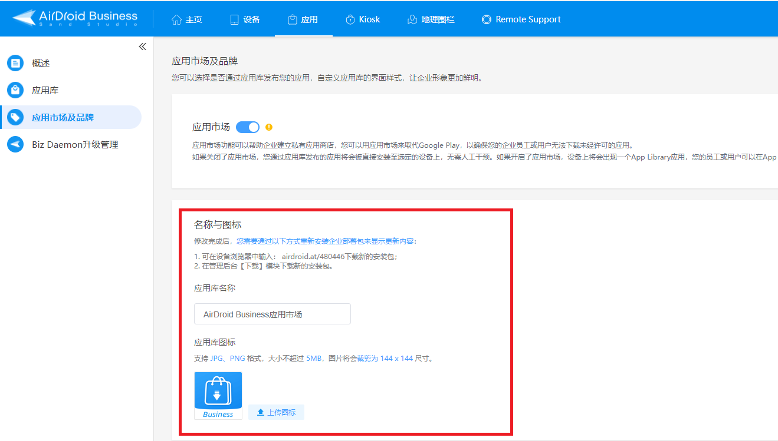Click the 应用库图标 label
778x441 pixels.
215,342
